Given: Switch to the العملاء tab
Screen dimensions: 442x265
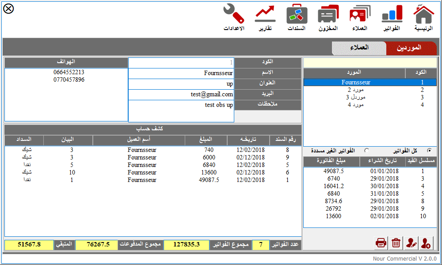Looking at the screenshot, I should pyautogui.click(x=359, y=48).
